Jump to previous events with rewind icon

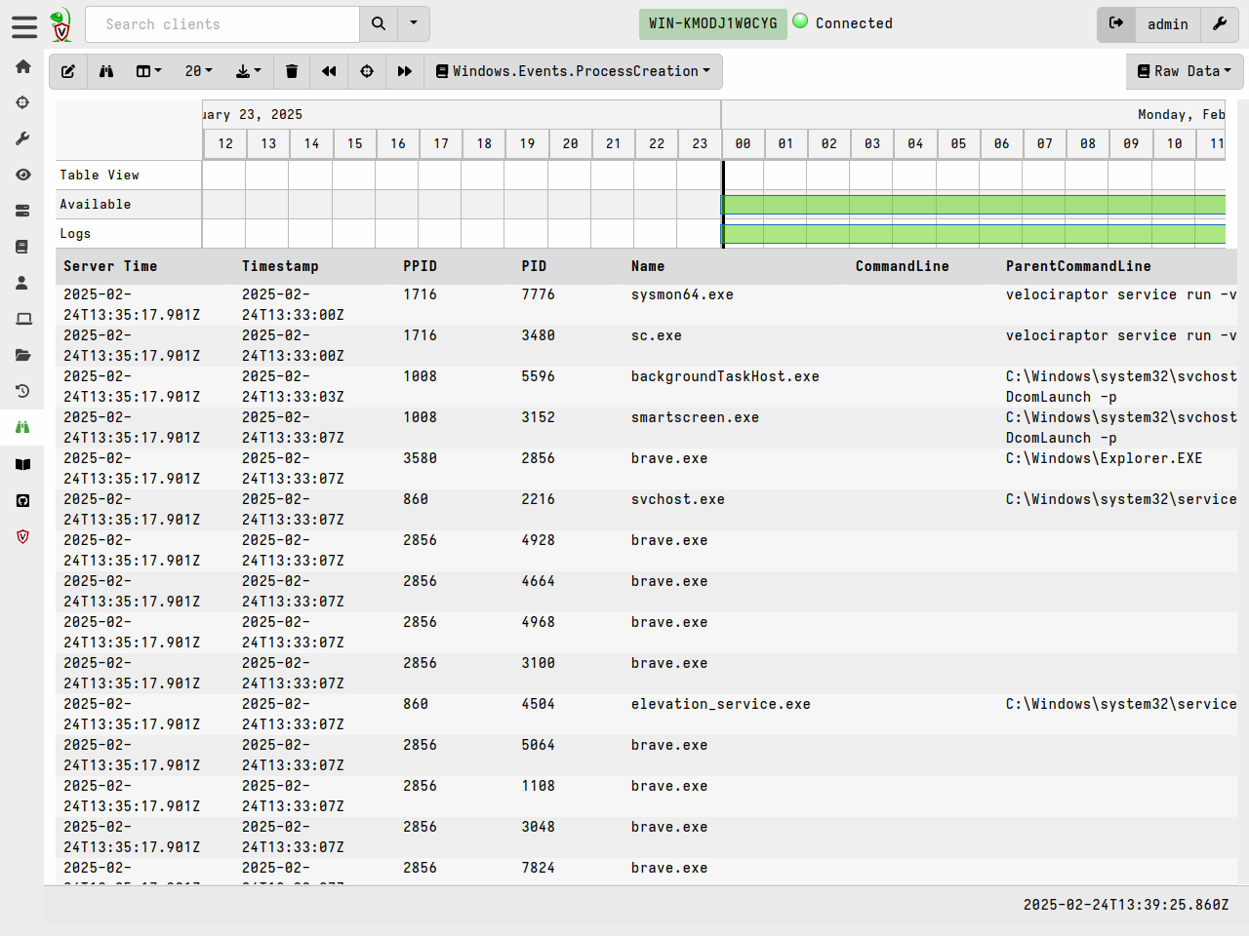click(x=329, y=71)
